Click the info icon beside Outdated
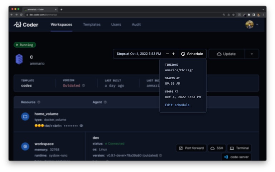The height and width of the screenshot is (172, 275). click(84, 86)
